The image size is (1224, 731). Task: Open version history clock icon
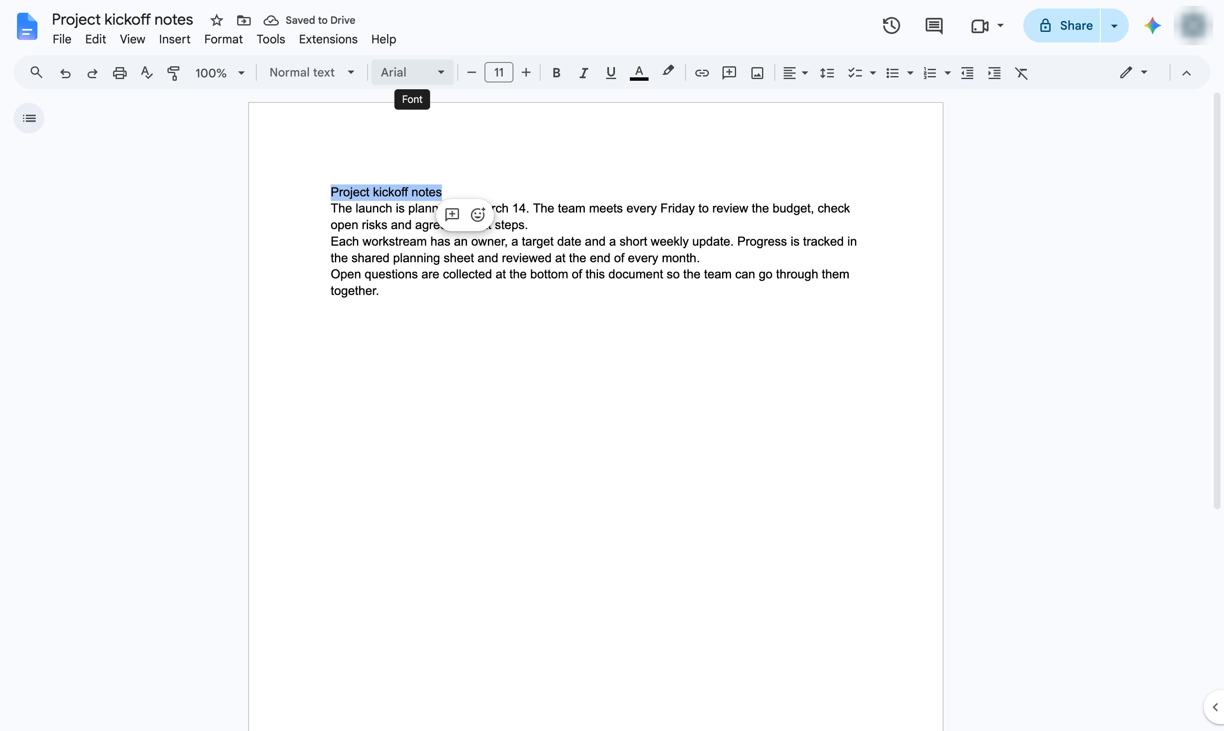pos(891,25)
